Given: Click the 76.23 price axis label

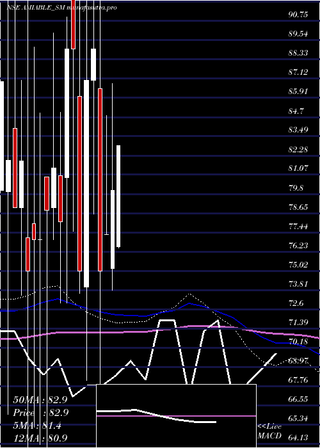Looking at the screenshot, I should click(298, 245).
